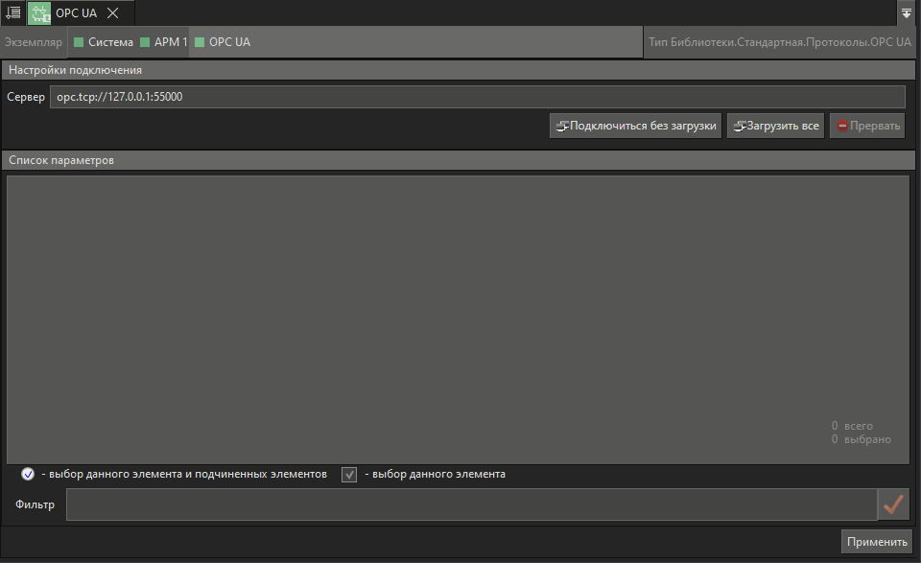921x563 pixels.
Task: Switch to the OPC UA tab label
Action: (77, 12)
